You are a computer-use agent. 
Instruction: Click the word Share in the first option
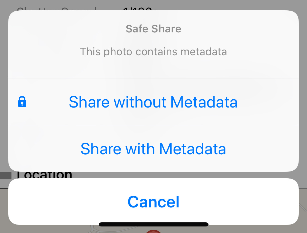click(89, 102)
